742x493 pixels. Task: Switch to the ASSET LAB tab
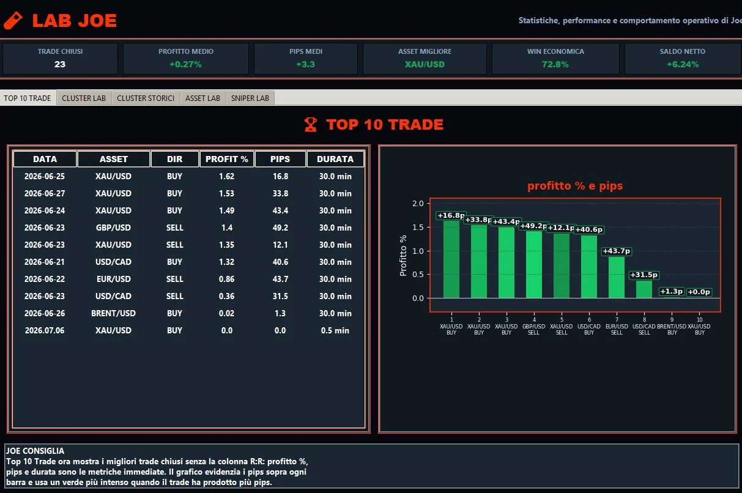click(x=203, y=98)
